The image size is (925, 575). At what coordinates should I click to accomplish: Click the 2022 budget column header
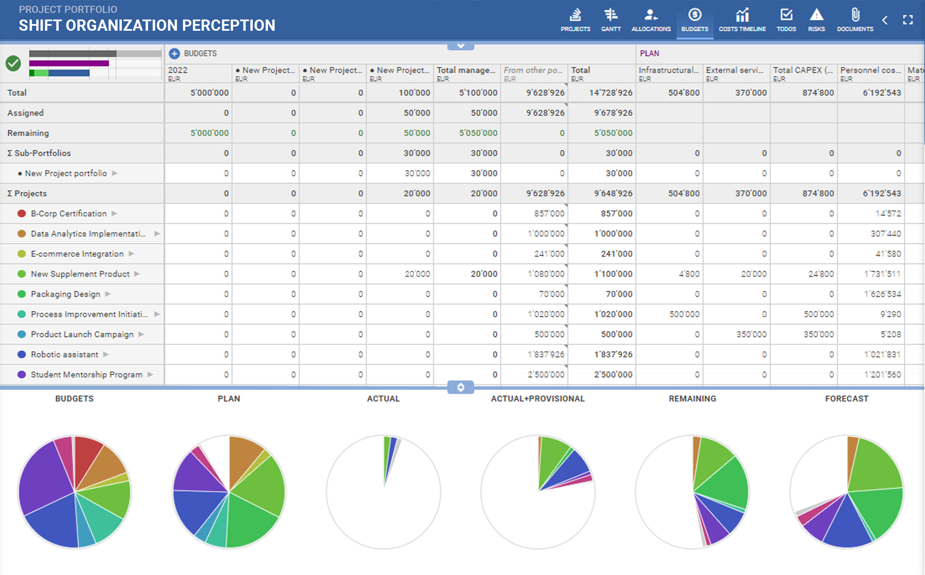(x=198, y=74)
